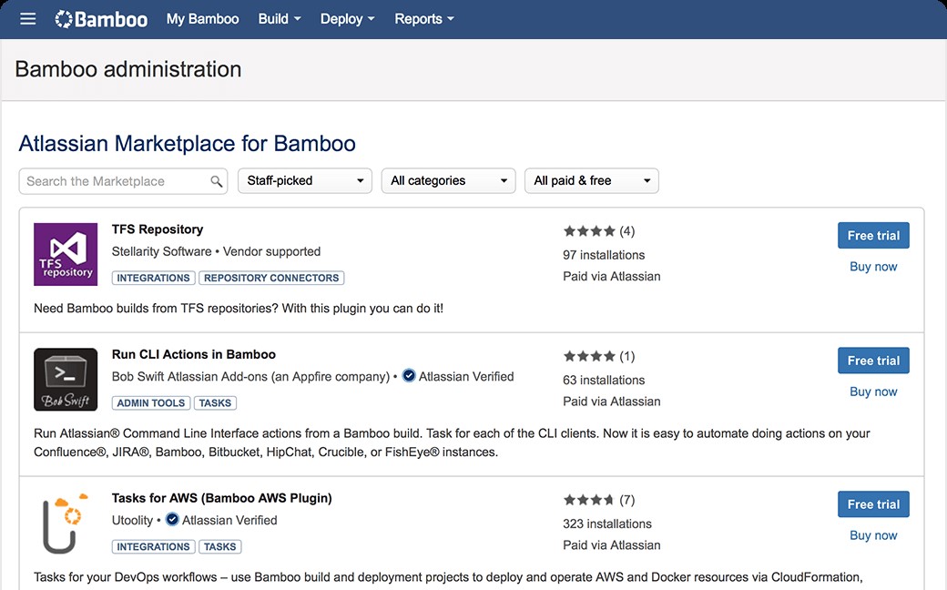Open the Build menu
Image resolution: width=947 pixels, height=590 pixels.
[280, 19]
